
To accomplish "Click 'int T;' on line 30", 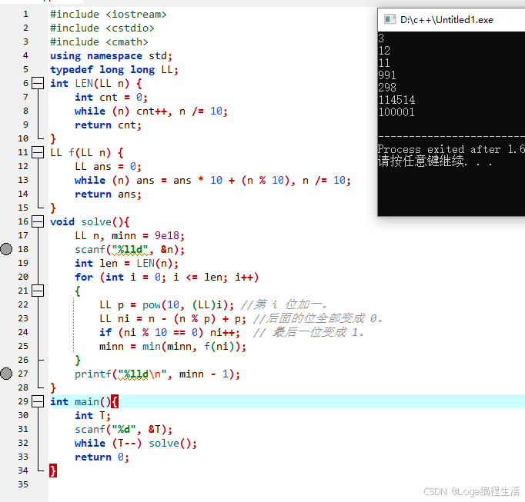I will [x=92, y=415].
